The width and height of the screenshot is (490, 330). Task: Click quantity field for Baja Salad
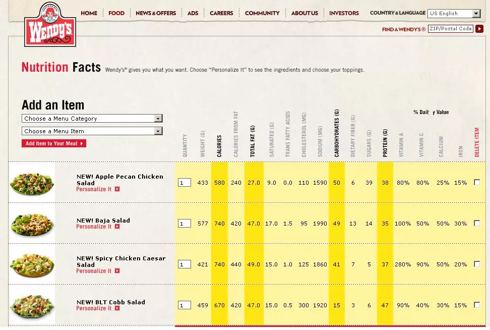tap(185, 224)
